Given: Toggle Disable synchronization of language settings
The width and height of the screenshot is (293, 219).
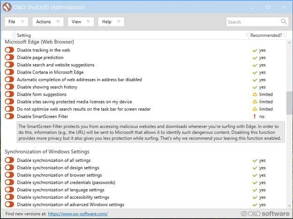Looking at the screenshot, I should [x=9, y=189].
